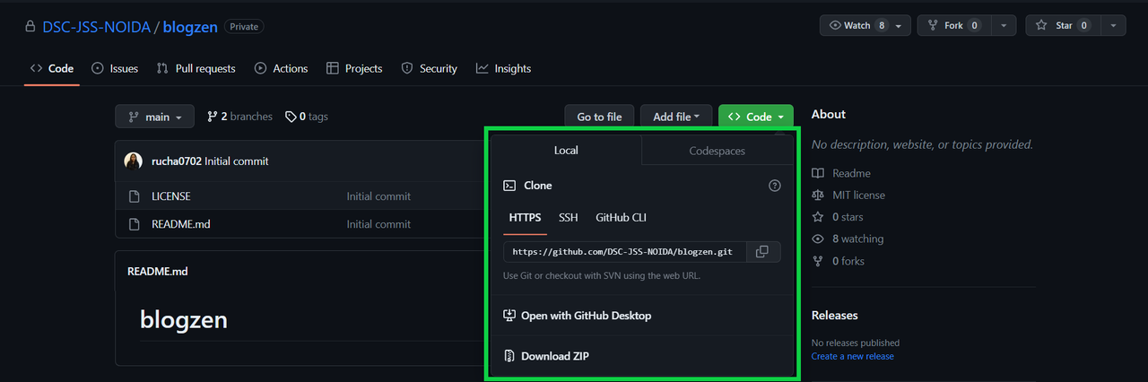The image size is (1148, 382).
Task: Click Initial commit in the README.md row
Action: pyautogui.click(x=378, y=224)
